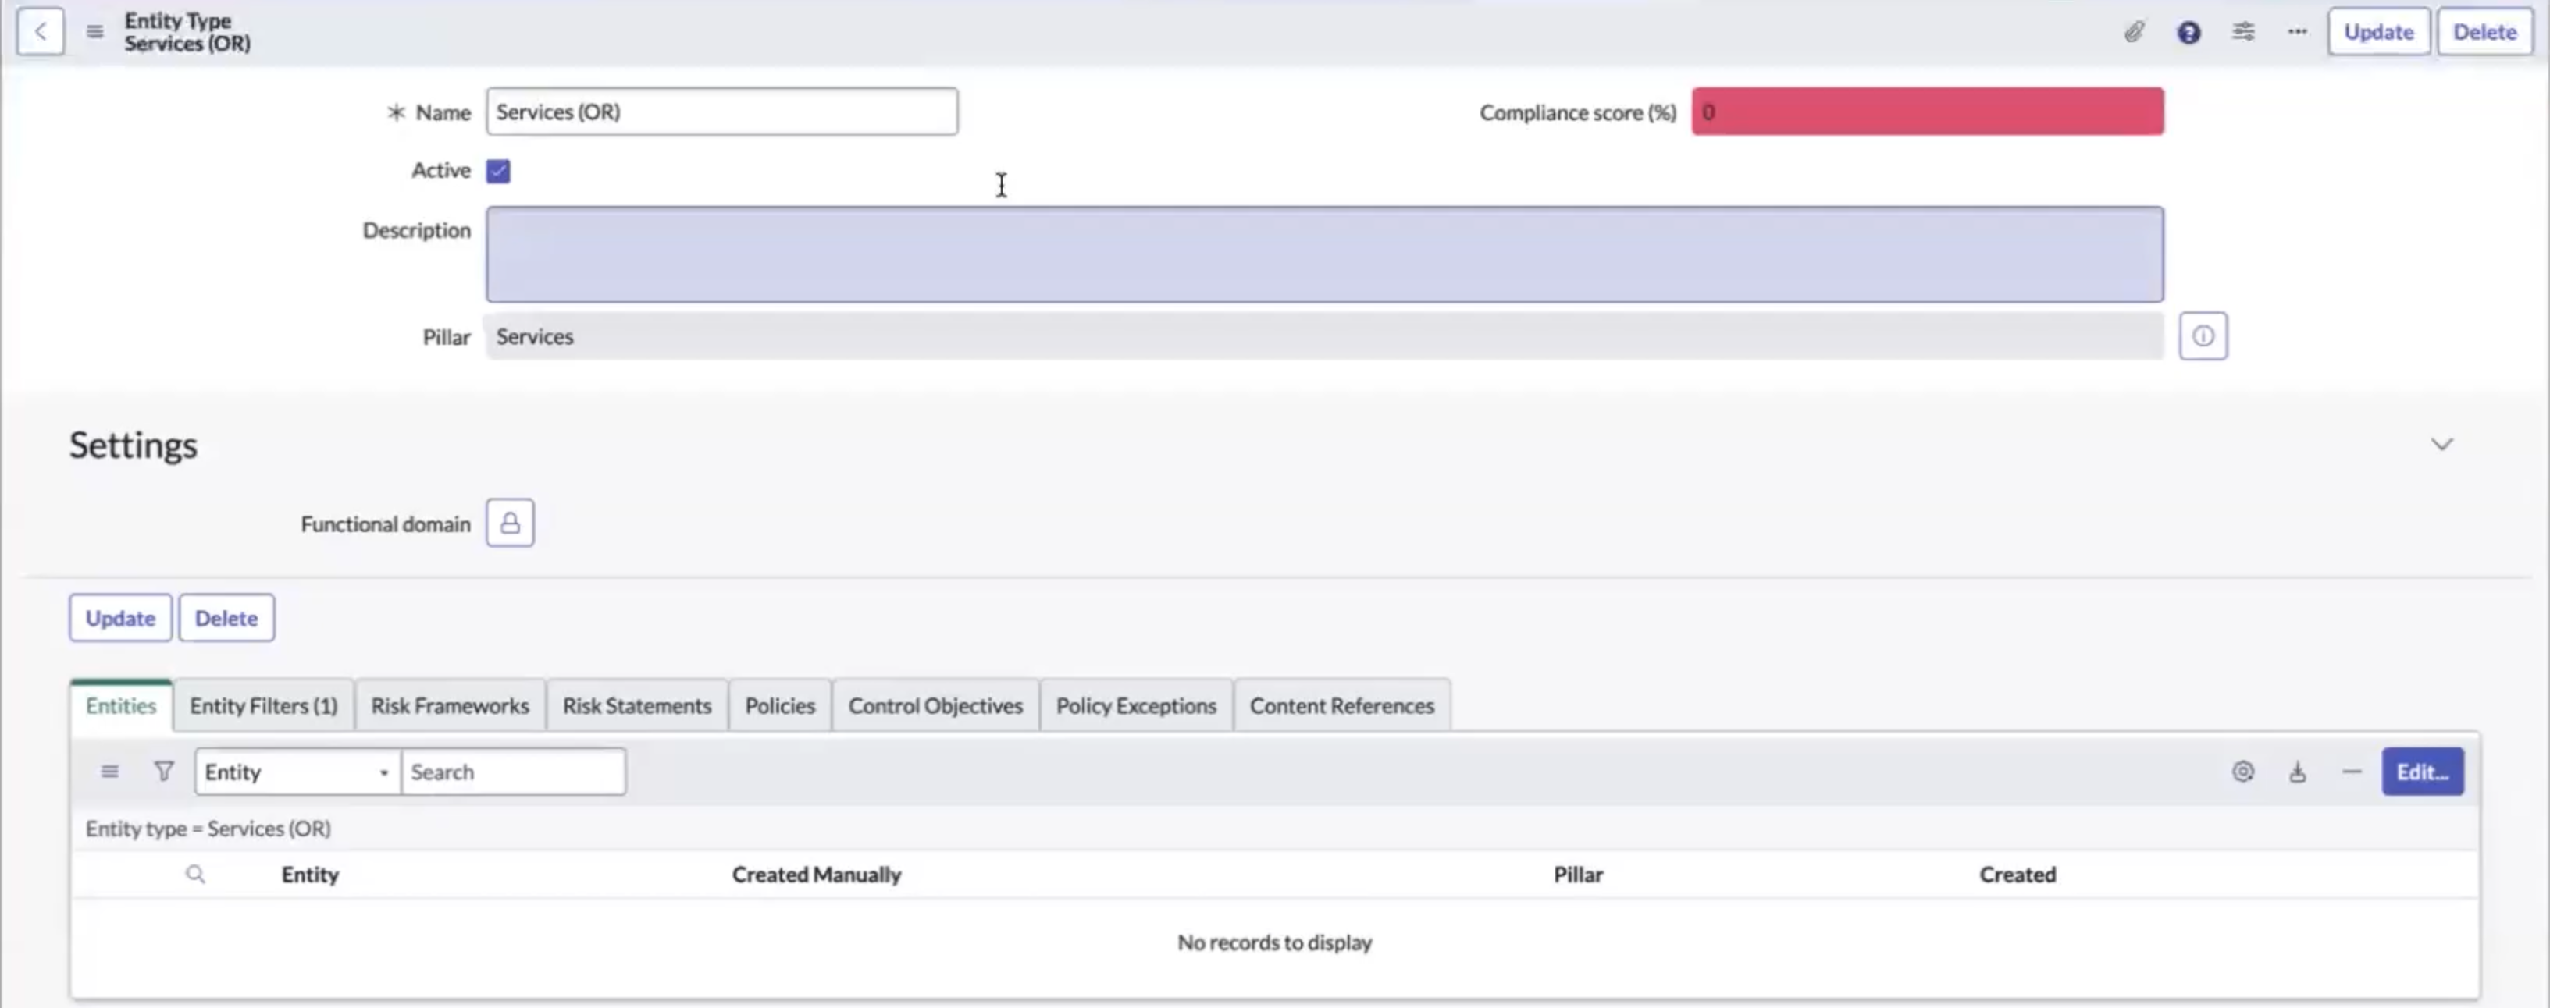Click the Compliance score red field
Viewport: 2550px width, 1008px height.
point(1928,112)
